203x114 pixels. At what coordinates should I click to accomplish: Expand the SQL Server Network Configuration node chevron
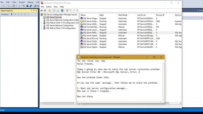[x=42, y=25]
